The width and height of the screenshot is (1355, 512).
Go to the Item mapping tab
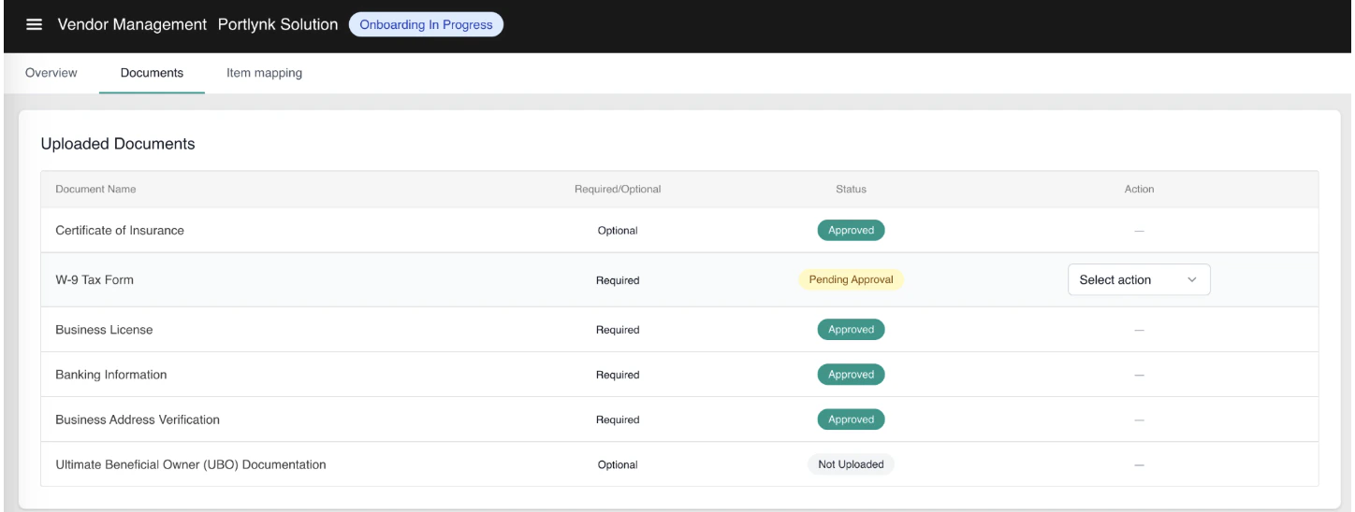pyautogui.click(x=265, y=73)
